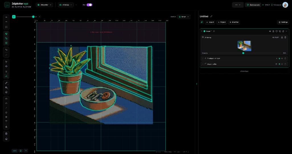Image resolution: width=292 pixels, height=154 pixels.
Task: Select the green node-edit tool
Action: click(x=6, y=76)
